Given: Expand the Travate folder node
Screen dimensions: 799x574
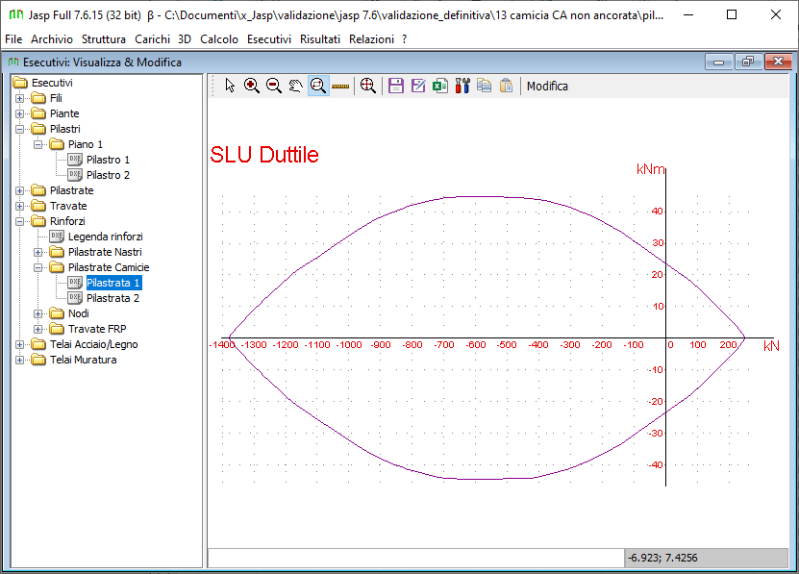Looking at the screenshot, I should (x=19, y=206).
